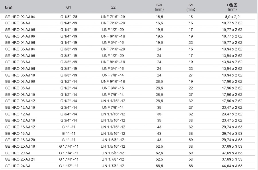Image resolution: width=258 pixels, height=170 pixels.
Task: Click the 44,04 x 3,53 O-ring value
Action: coord(232,166)
